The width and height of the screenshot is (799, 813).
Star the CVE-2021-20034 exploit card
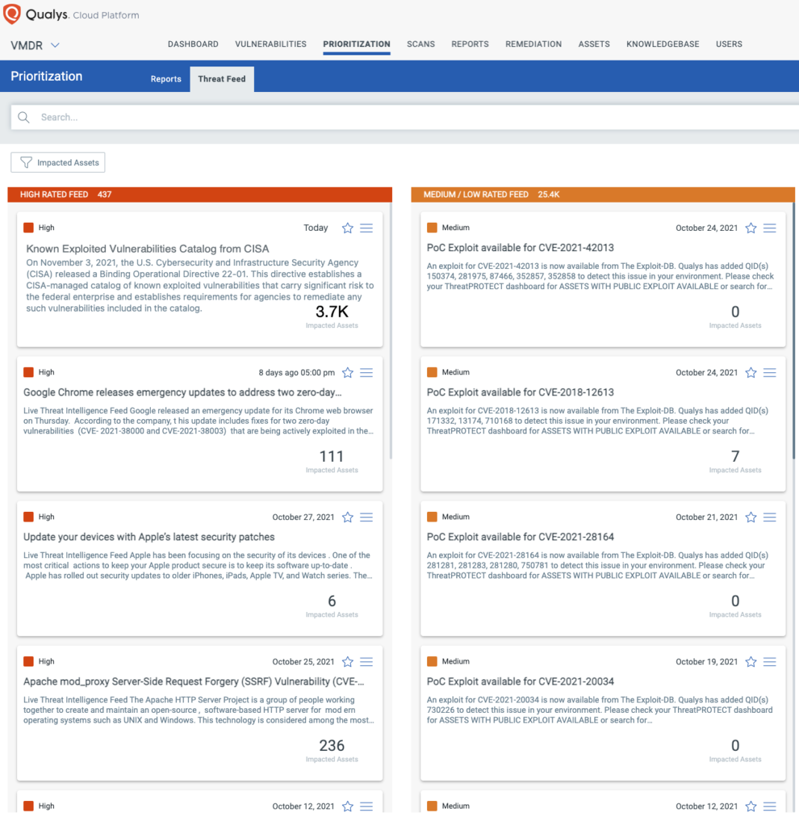[750, 661]
